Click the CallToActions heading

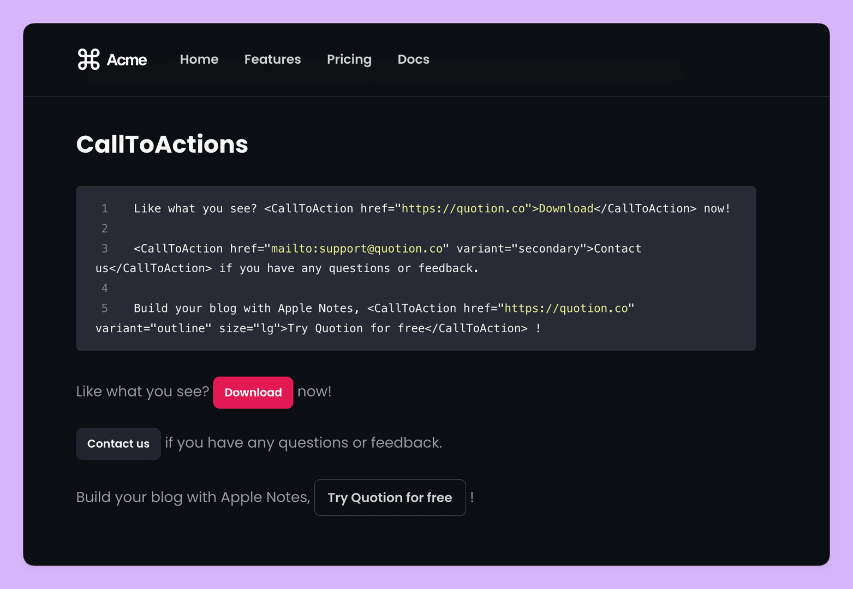pos(162,145)
